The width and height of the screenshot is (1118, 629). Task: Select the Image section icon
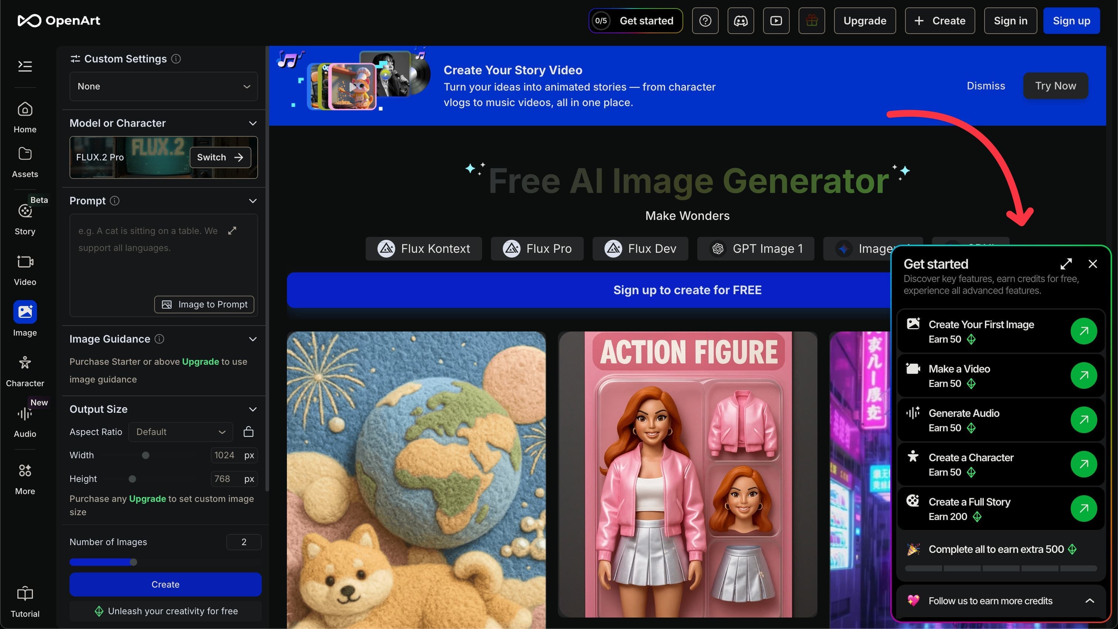click(x=25, y=312)
